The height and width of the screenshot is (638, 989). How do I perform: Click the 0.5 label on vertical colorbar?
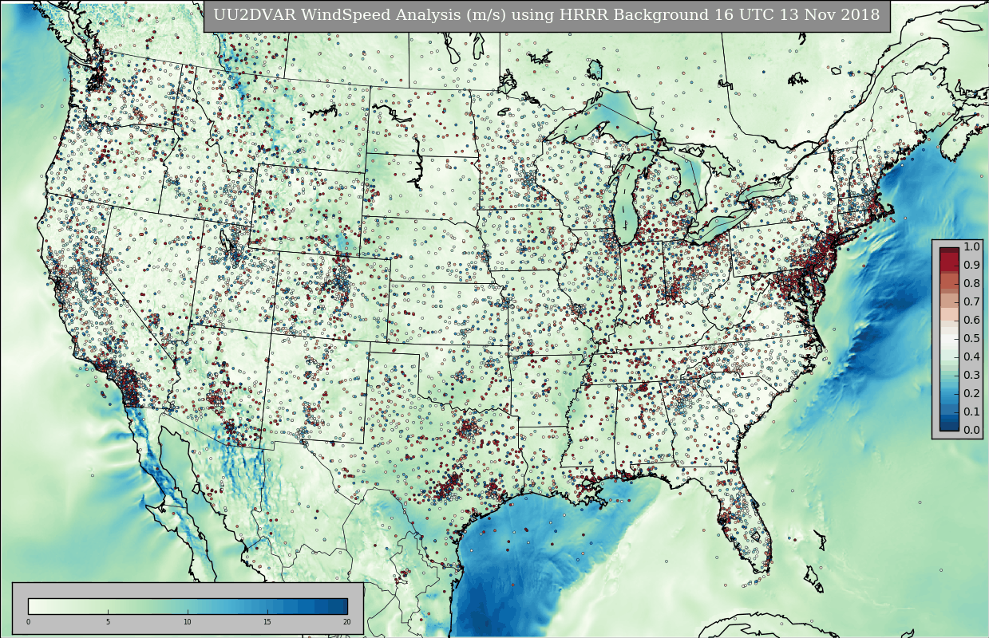[x=971, y=338]
